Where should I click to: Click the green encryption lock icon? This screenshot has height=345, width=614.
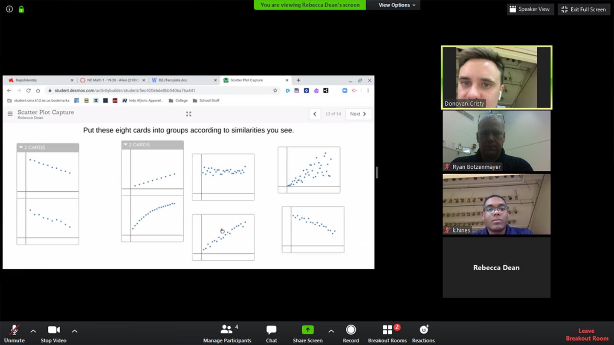click(x=21, y=9)
